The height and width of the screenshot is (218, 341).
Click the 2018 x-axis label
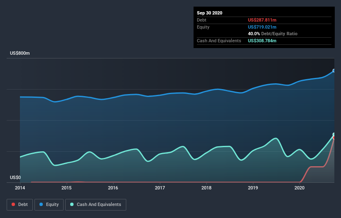(206, 188)
